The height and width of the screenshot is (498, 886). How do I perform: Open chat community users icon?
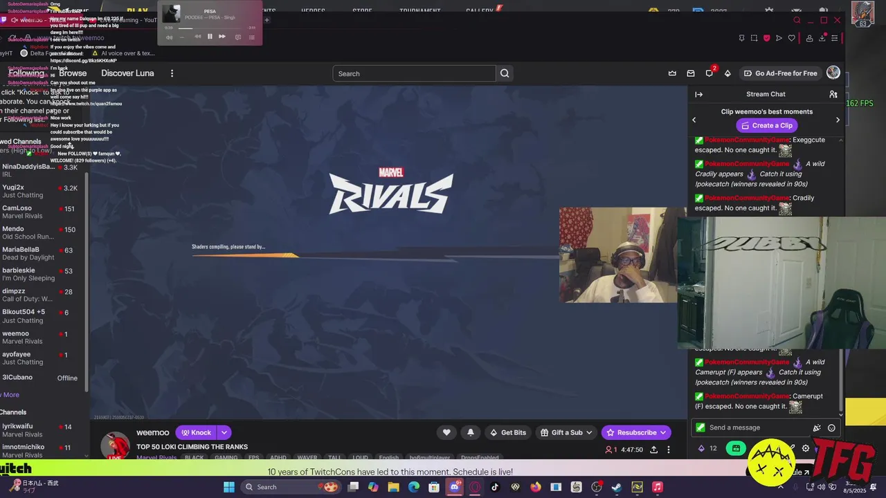[833, 94]
